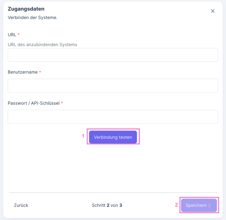This screenshot has width=226, height=220.
Task: Click the pink annotation number 2
Action: pyautogui.click(x=176, y=205)
